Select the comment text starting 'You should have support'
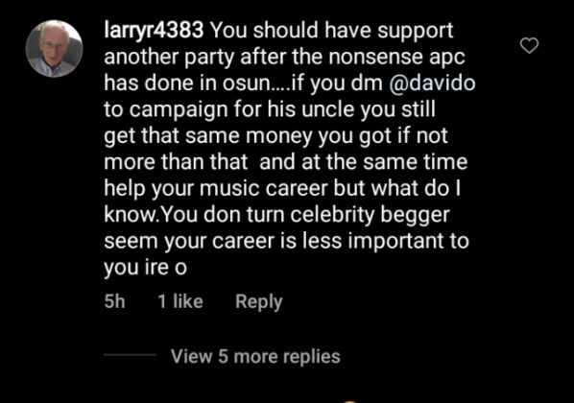 tap(287, 149)
